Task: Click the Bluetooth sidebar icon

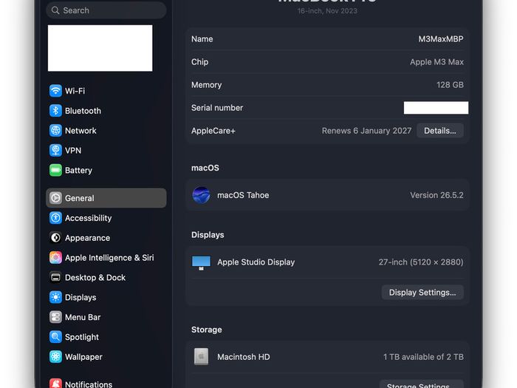Action: coord(55,111)
